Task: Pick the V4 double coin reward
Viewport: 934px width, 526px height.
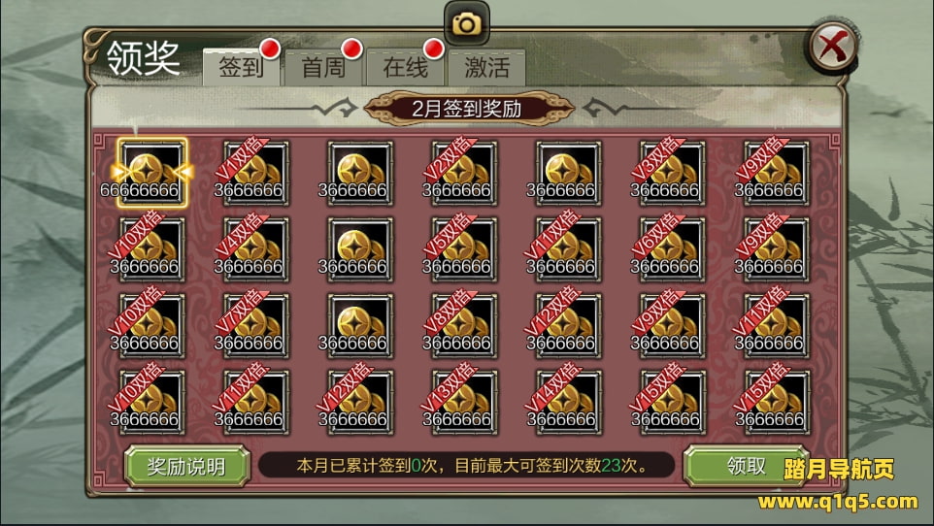Action: pyautogui.click(x=255, y=249)
